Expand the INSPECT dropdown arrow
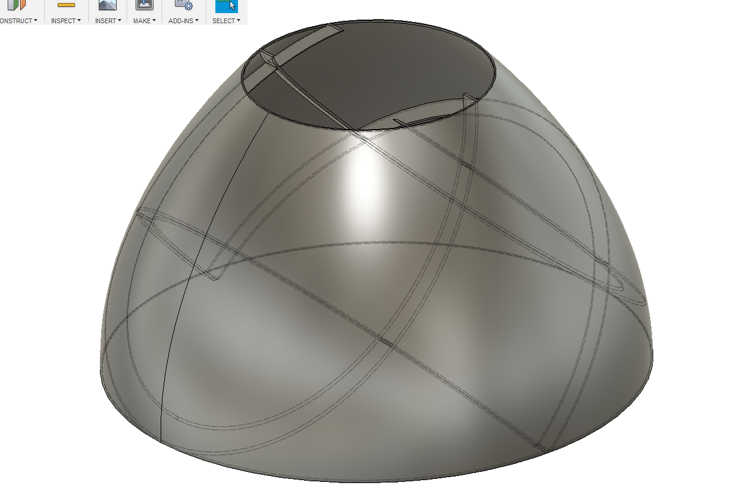755x492 pixels. 80,20
